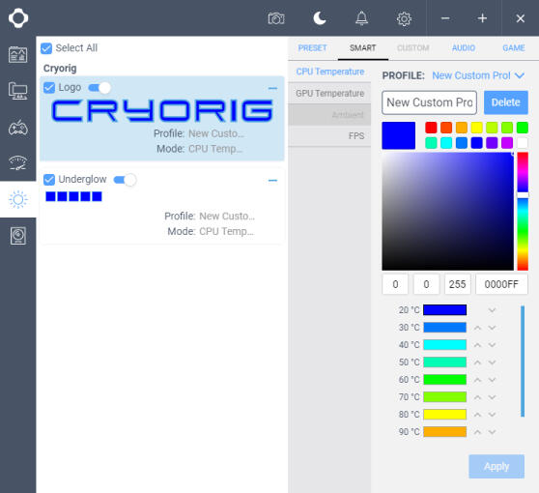Switch to the PRESET tab
539x493 pixels.
(312, 47)
